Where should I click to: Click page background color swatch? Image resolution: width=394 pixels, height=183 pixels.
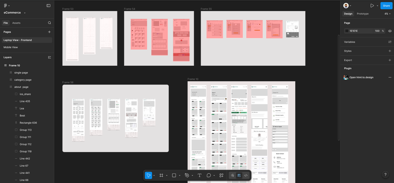point(347,31)
